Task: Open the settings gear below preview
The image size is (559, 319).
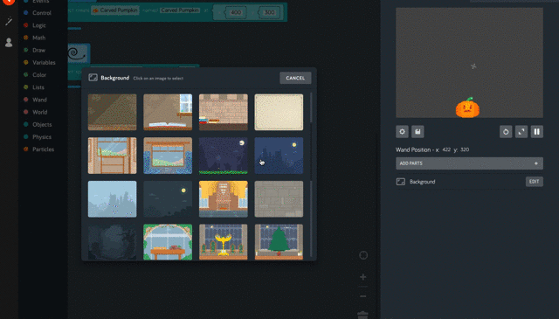Action: 402,132
